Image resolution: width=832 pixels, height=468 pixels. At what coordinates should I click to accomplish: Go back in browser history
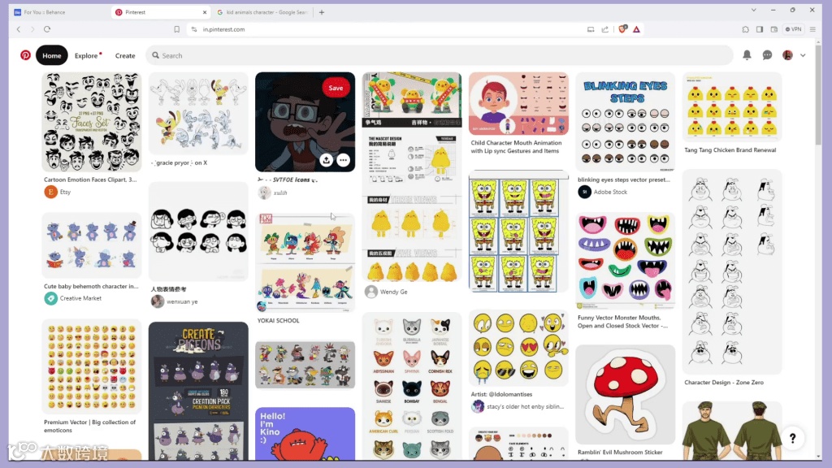[19, 29]
